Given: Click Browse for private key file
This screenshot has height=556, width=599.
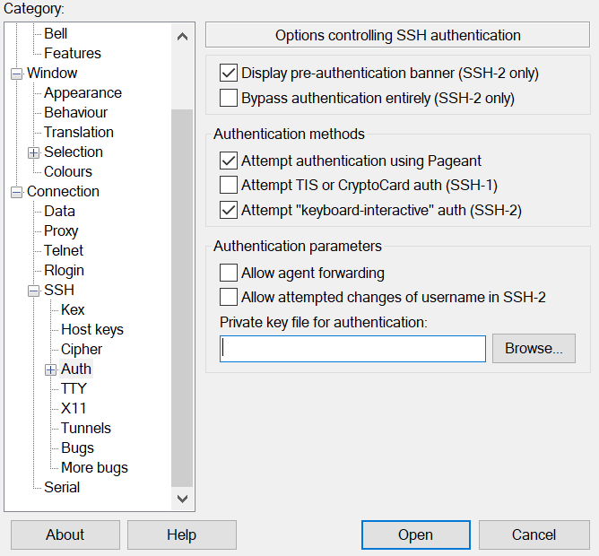Looking at the screenshot, I should 534,349.
